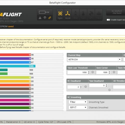Click the Yaw Deadband value stepper

coord(106,85)
